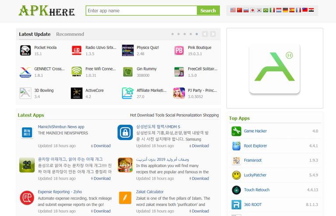The width and height of the screenshot is (336, 216).
Task: Open PJ Party - Princess app icon
Action: 179,93
